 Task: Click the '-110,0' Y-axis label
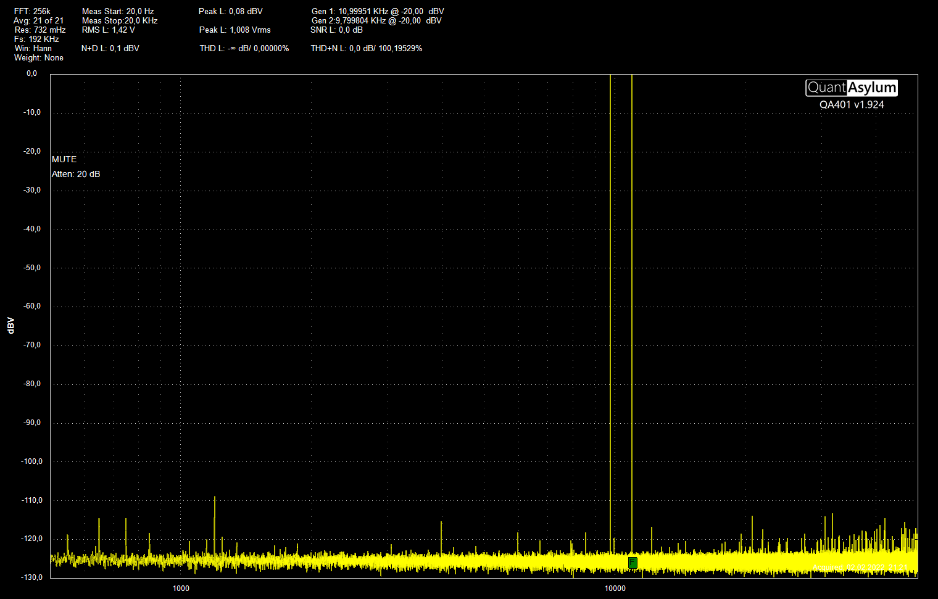point(32,500)
